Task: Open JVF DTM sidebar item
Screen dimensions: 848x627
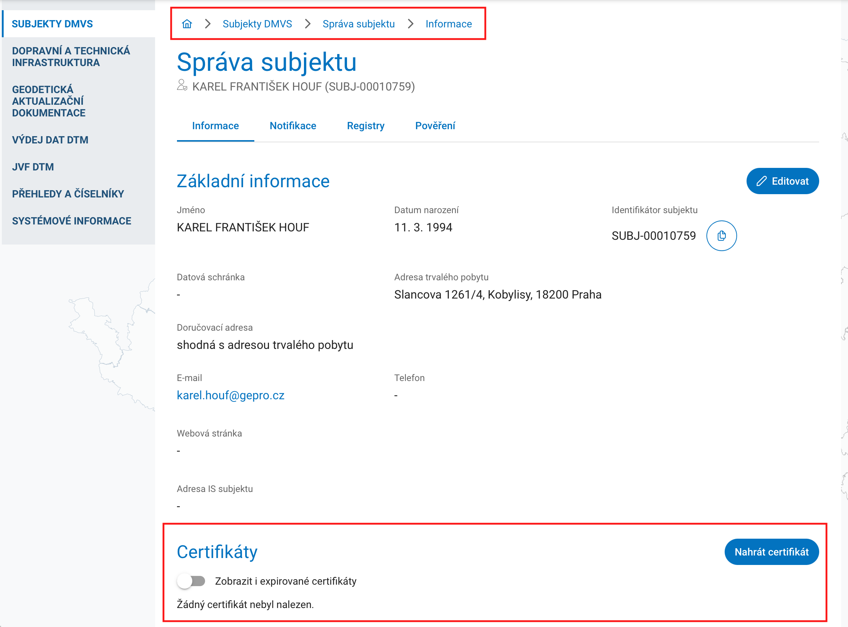Action: [78, 167]
